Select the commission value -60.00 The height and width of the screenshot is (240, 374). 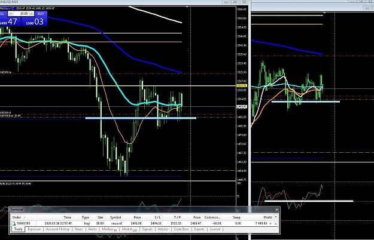216,224
